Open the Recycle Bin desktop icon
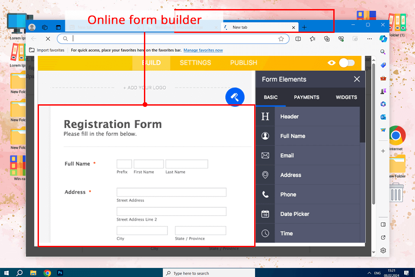The width and height of the screenshot is (415, 277). (396, 192)
